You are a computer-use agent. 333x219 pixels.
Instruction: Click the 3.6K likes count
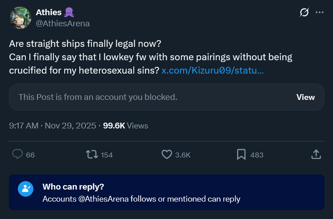(183, 155)
